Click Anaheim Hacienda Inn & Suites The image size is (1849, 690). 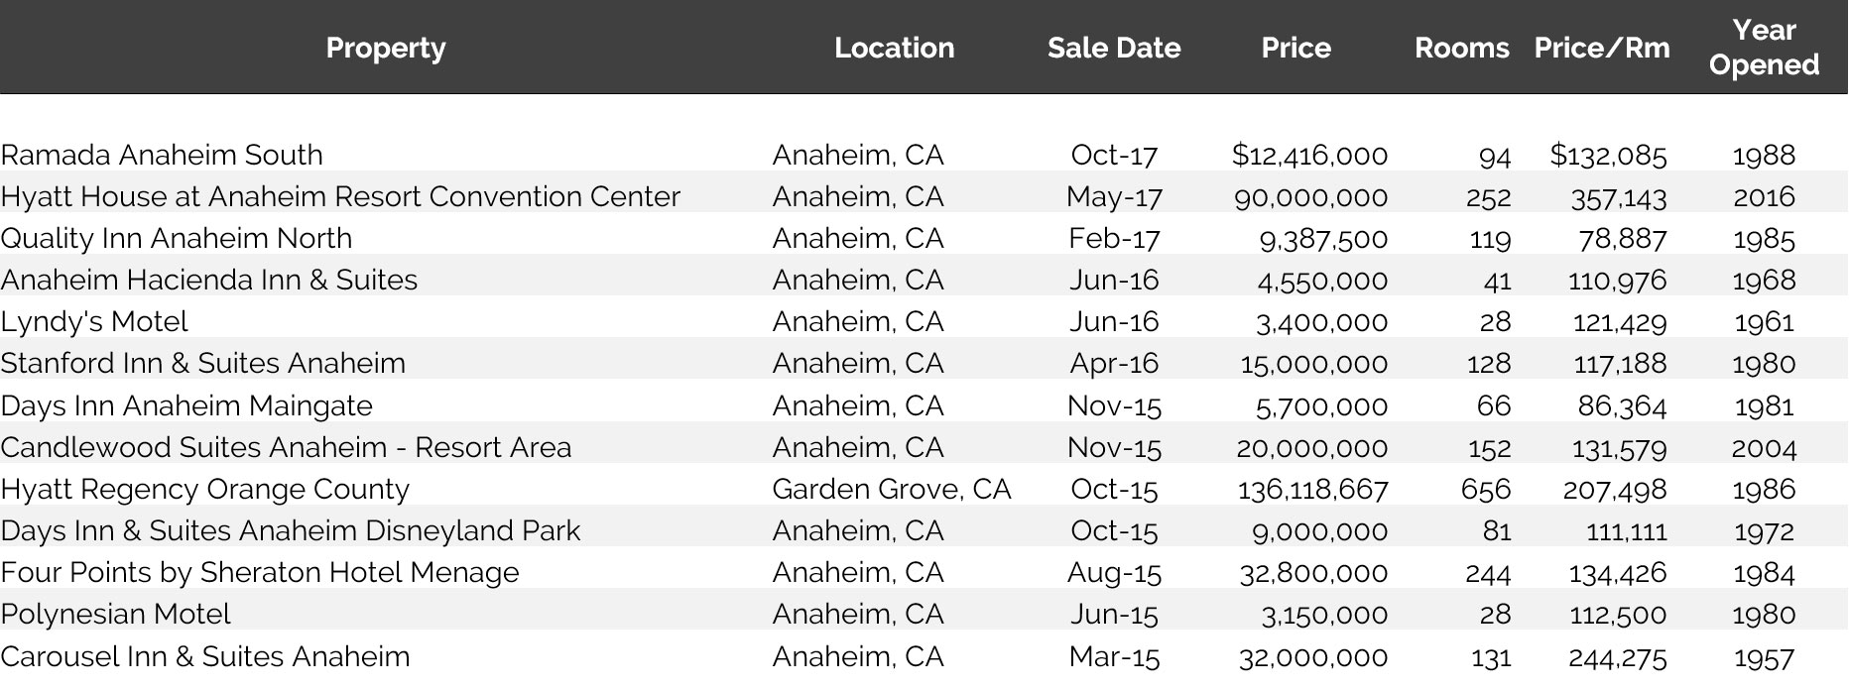209,280
